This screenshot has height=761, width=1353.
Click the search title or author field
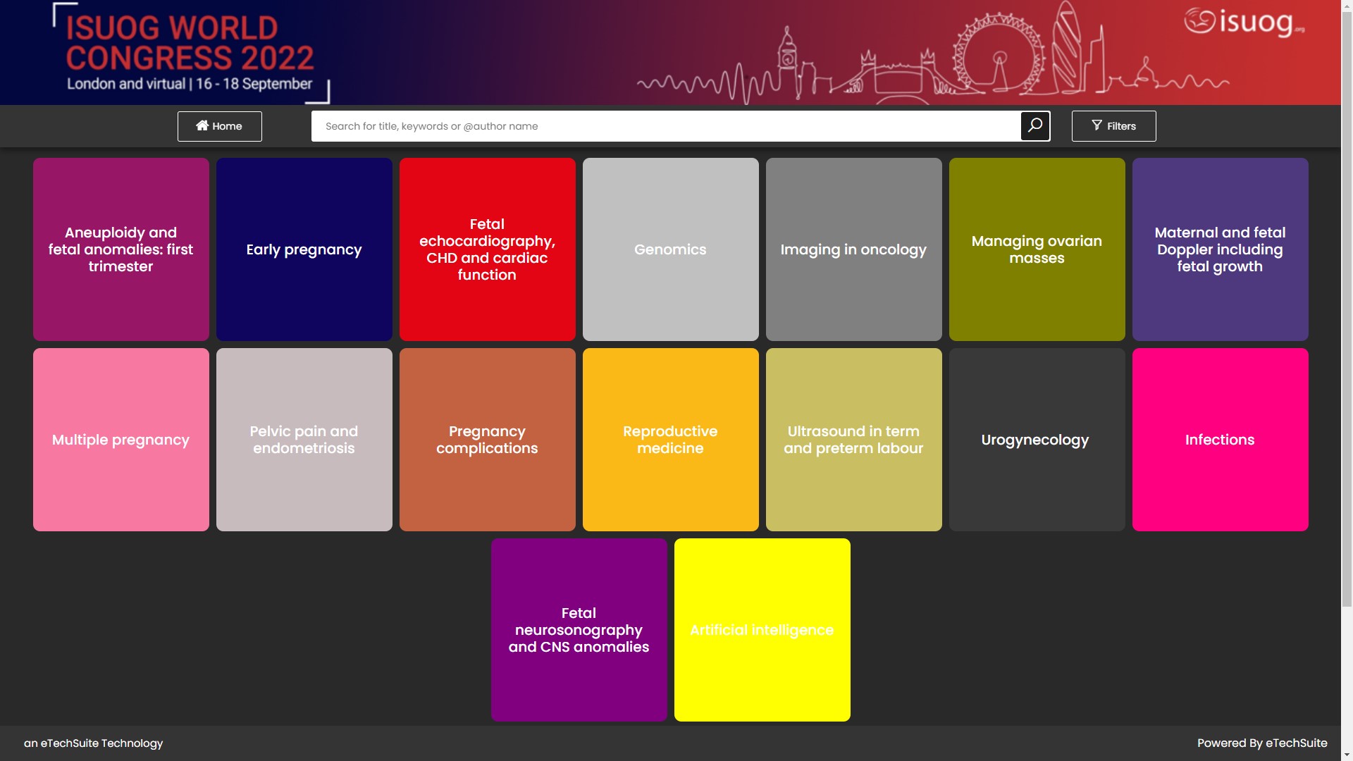coord(665,126)
